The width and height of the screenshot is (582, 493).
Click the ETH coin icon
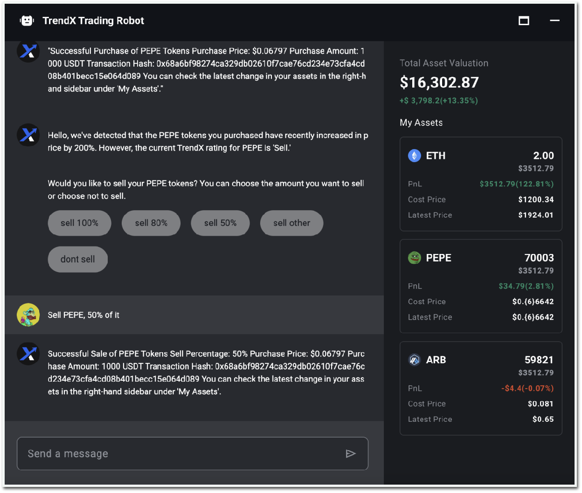tap(415, 156)
